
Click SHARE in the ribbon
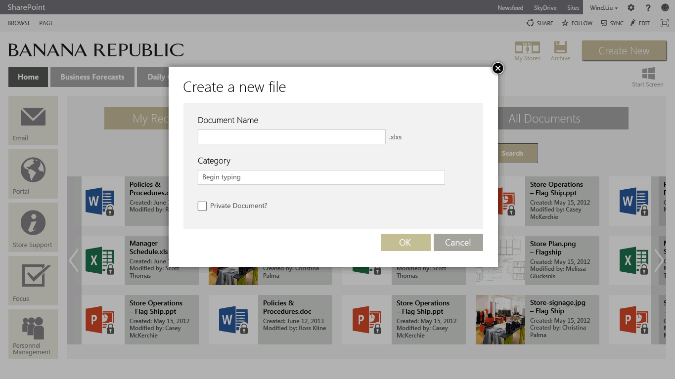coord(540,23)
